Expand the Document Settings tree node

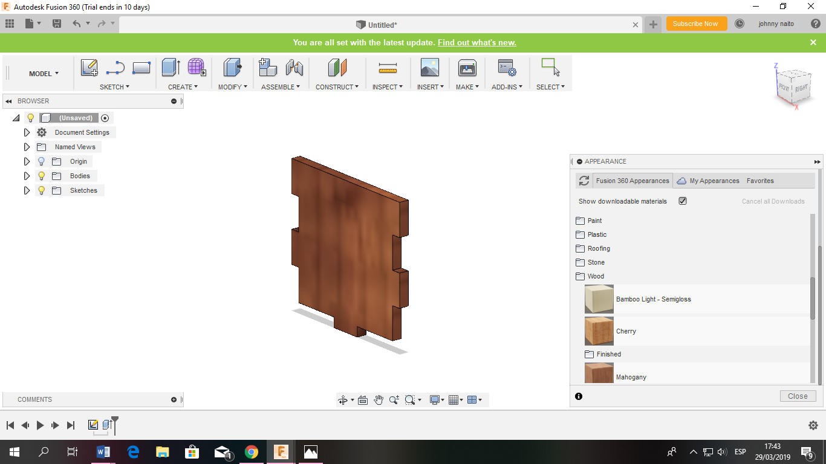pos(27,132)
